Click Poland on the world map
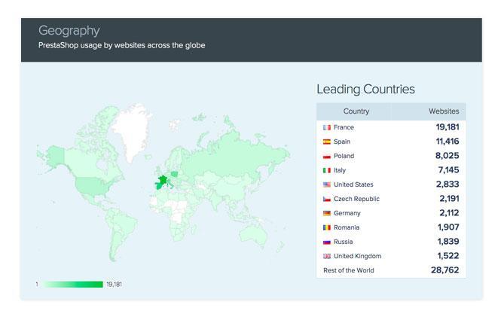 175,174
